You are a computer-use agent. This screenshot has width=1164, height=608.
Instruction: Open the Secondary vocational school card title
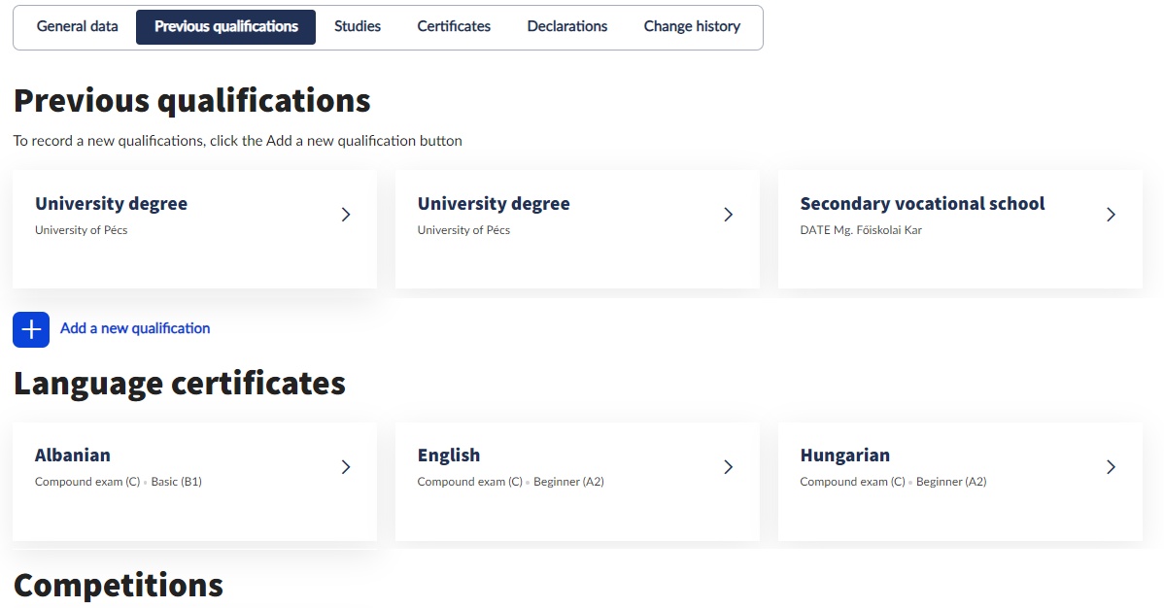click(x=922, y=204)
